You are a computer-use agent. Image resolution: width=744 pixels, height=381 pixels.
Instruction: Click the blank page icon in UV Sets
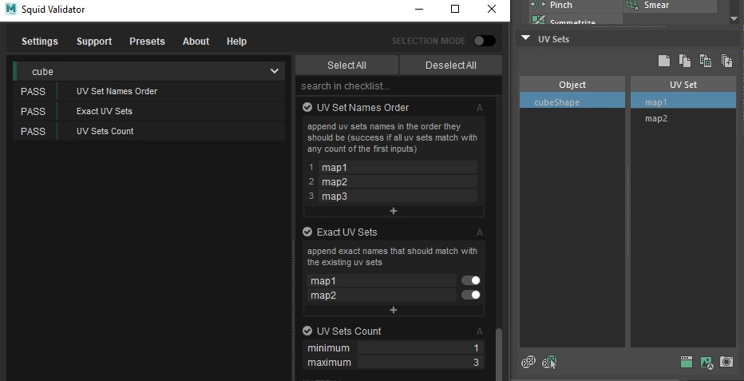click(664, 61)
